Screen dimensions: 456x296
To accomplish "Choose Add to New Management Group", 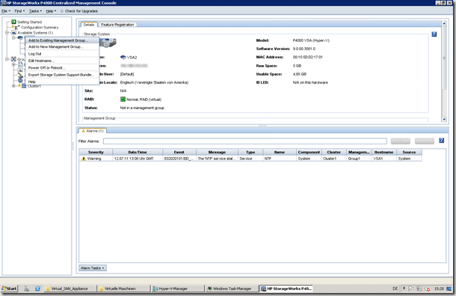I will (x=62, y=47).
